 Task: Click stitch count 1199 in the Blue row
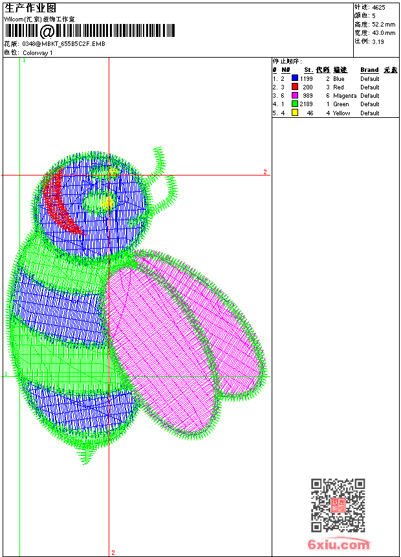[307, 78]
